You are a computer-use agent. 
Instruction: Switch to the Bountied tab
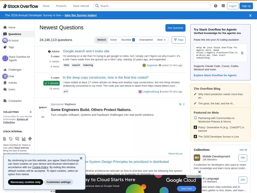point(128,40)
